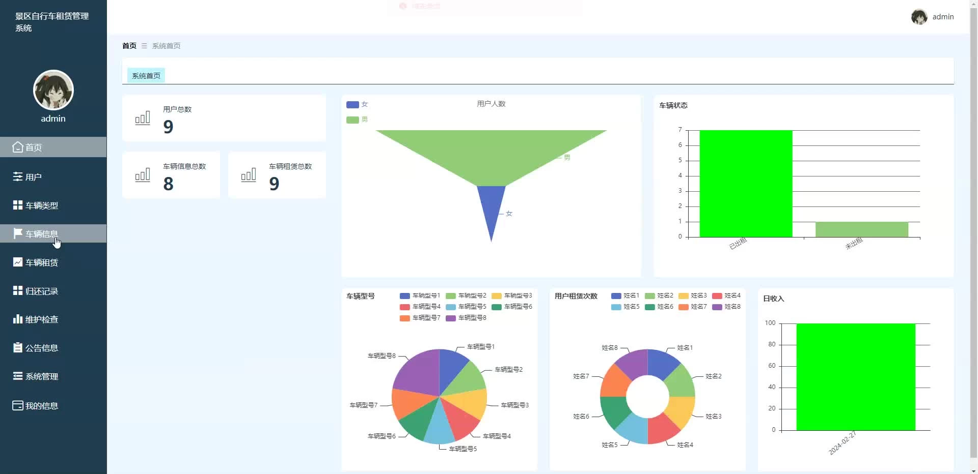Toggle 姓名6 legend in 用户租赁次数 chart
The width and height of the screenshot is (978, 474).
(x=659, y=307)
